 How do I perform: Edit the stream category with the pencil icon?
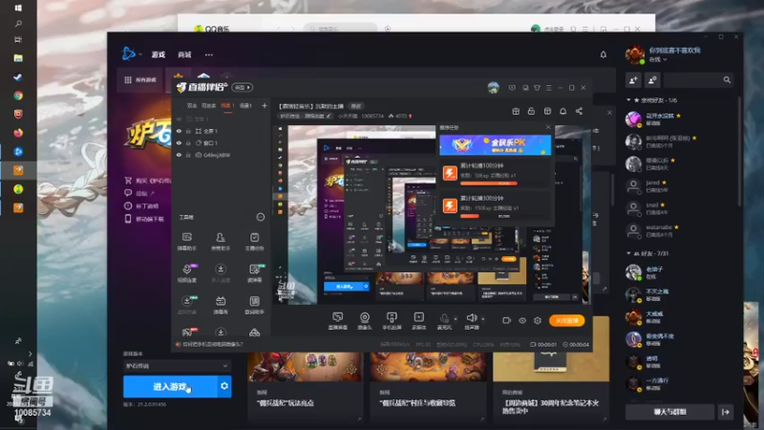point(329,116)
